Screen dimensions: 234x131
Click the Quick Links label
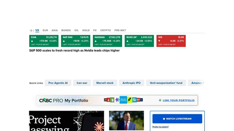tap(36, 83)
